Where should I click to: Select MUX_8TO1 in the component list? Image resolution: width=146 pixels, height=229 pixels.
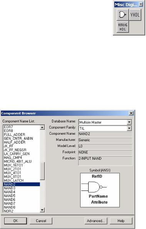coord(22,177)
